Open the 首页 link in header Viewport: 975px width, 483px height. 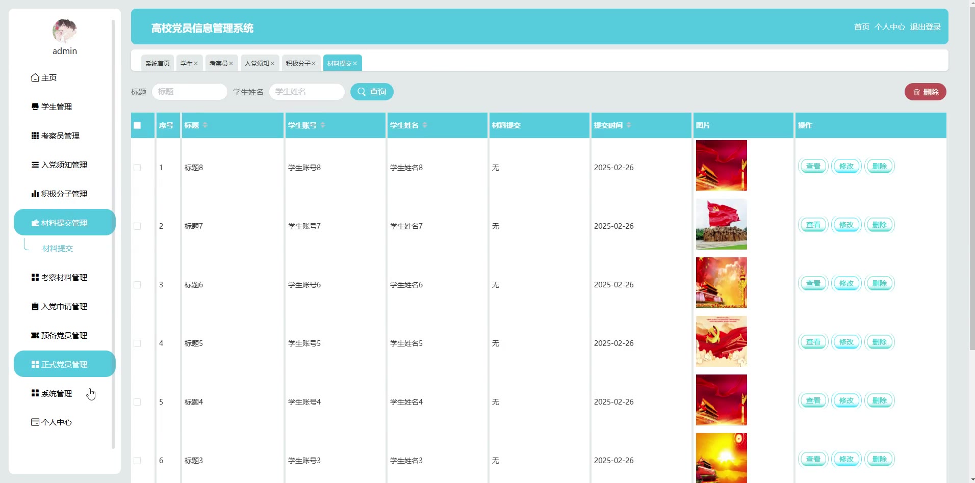[x=862, y=27]
